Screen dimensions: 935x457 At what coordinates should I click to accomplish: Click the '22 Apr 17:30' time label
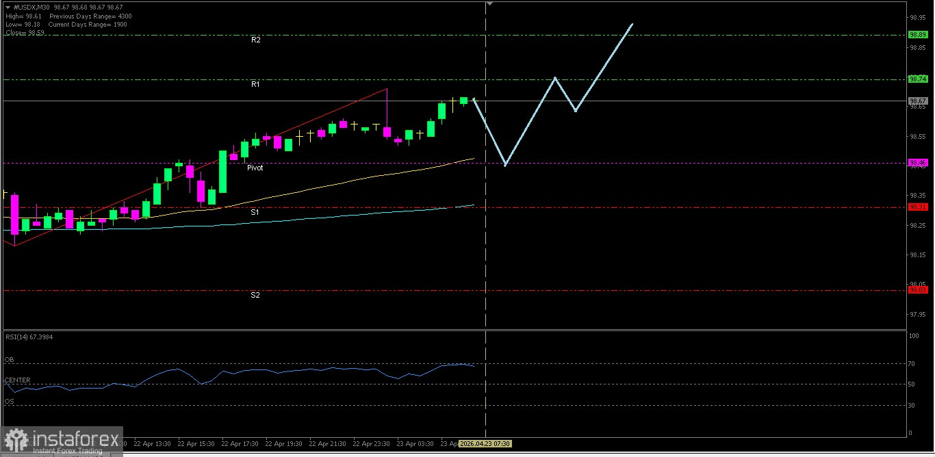point(241,443)
